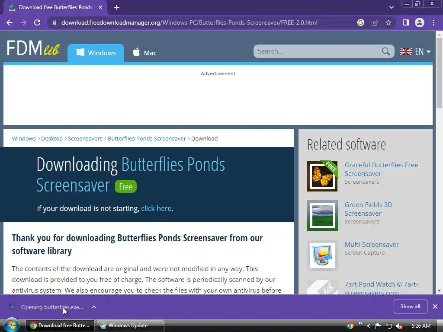Reload the current page
Viewport: 443px width, 332px height.
[37, 22]
